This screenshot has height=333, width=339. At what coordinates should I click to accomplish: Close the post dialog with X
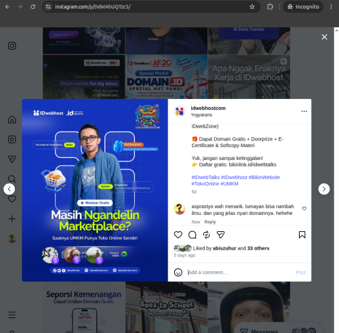click(324, 37)
